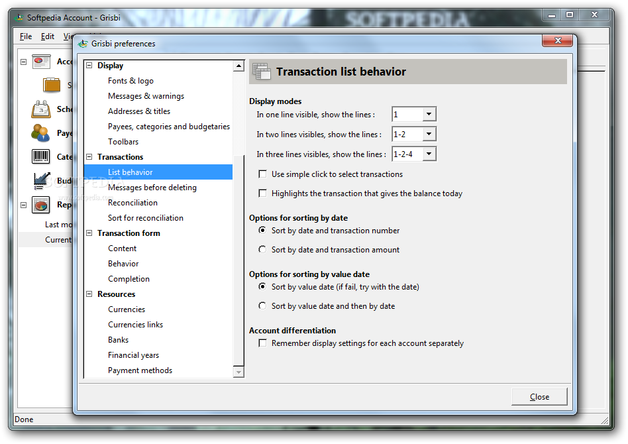Select Sort by date and transaction number
This screenshot has width=628, height=444.
tap(262, 230)
